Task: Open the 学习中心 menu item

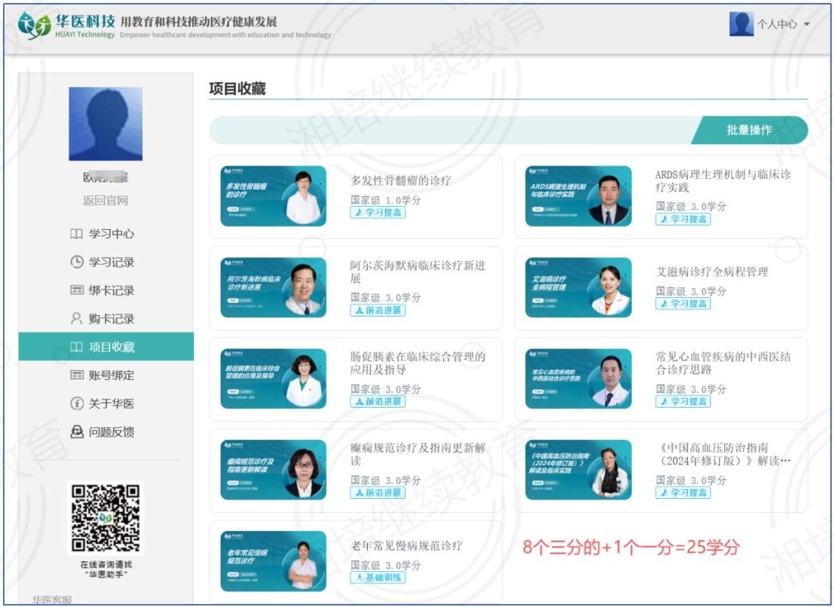Action: coord(111,234)
